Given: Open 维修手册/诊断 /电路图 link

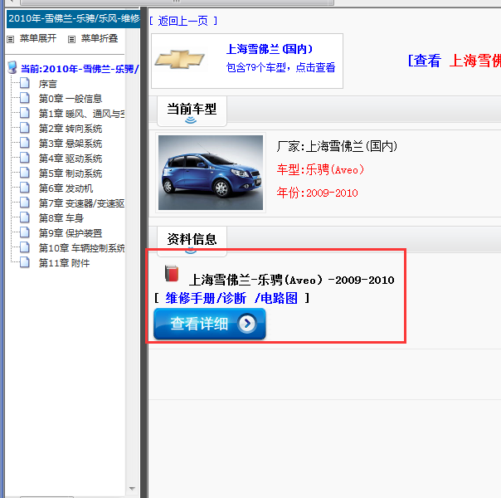Looking at the screenshot, I should coord(231,298).
